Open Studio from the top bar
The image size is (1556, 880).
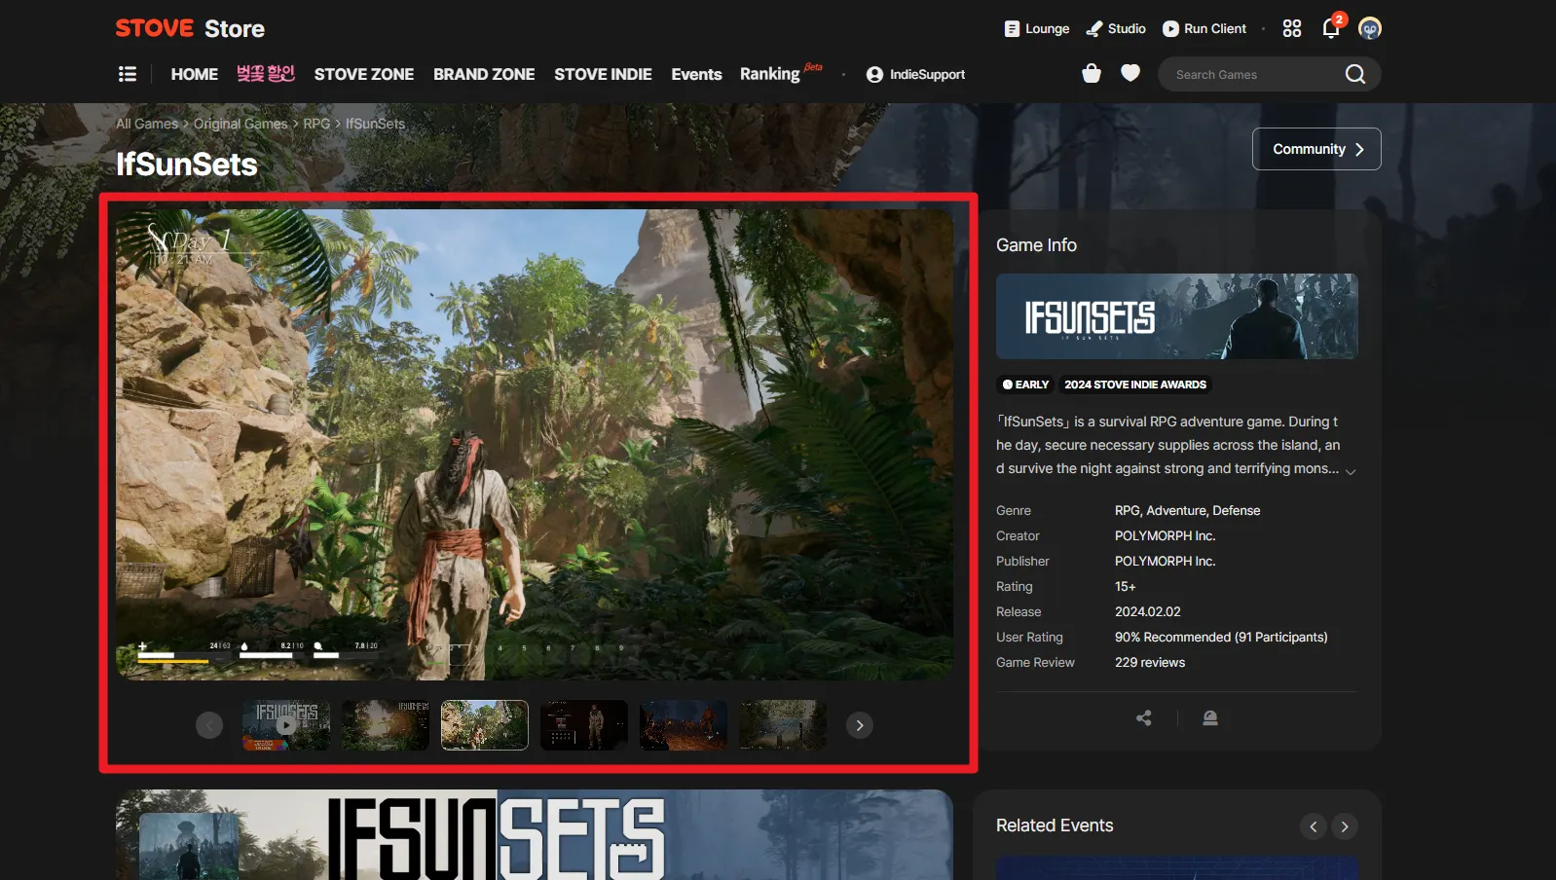coord(1116,29)
